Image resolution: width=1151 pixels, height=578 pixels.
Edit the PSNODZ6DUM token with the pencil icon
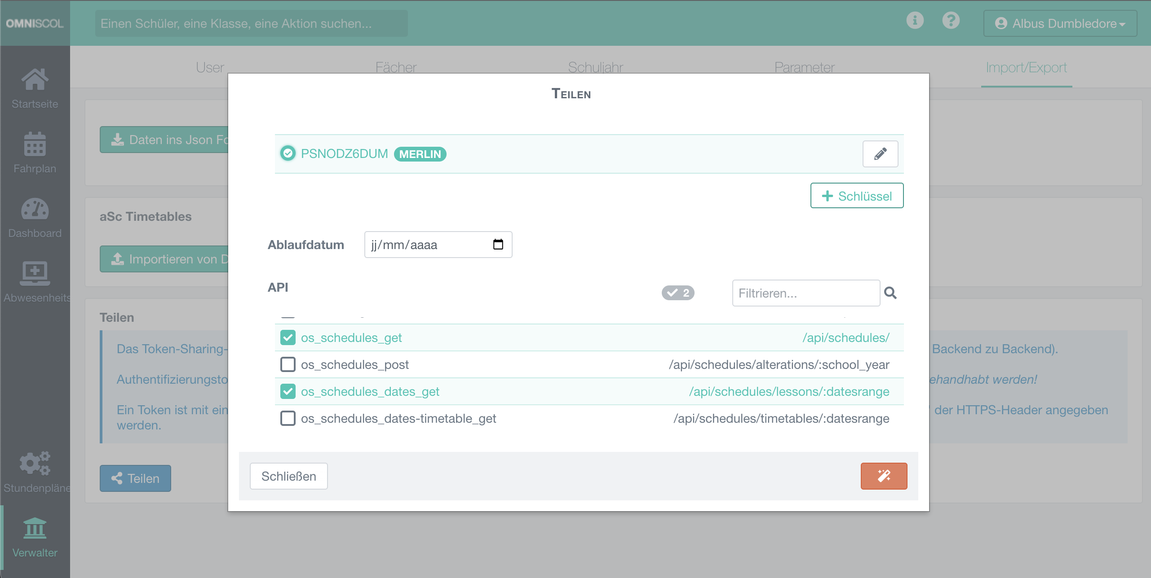880,153
